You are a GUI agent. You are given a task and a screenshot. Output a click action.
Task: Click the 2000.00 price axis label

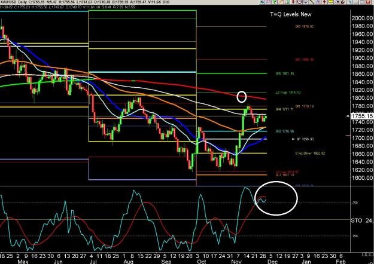(x=362, y=18)
